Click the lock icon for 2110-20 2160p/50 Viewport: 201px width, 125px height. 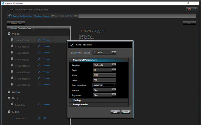tap(12, 84)
